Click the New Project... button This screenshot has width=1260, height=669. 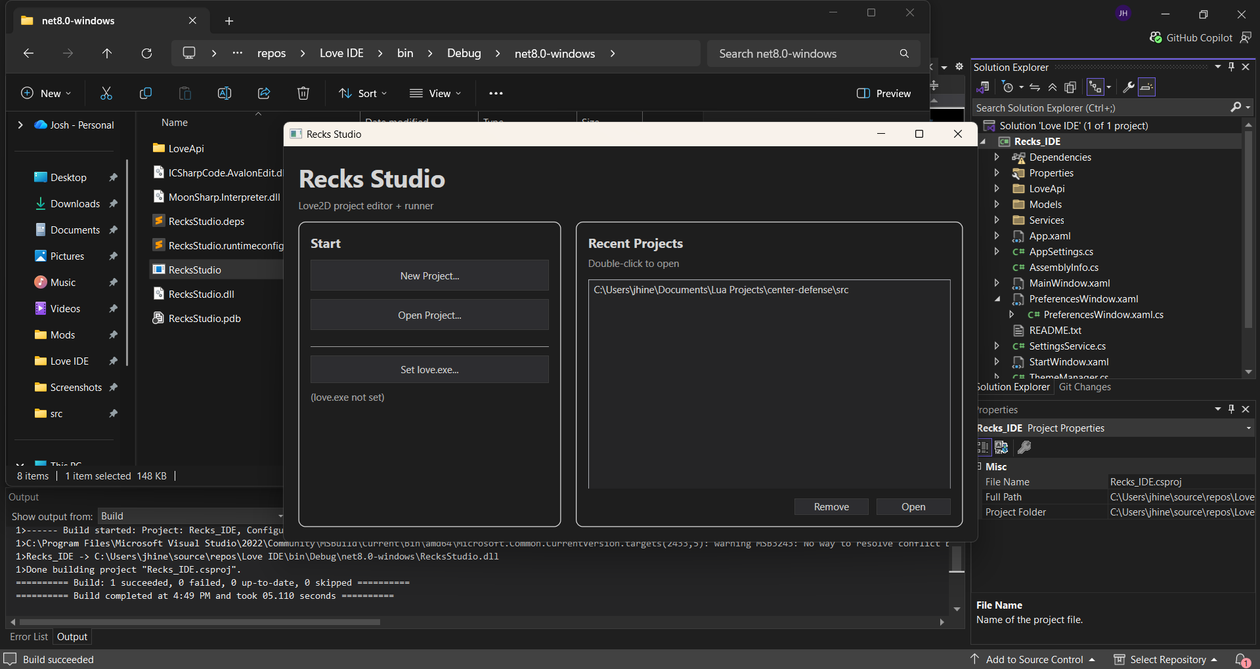pyautogui.click(x=429, y=276)
